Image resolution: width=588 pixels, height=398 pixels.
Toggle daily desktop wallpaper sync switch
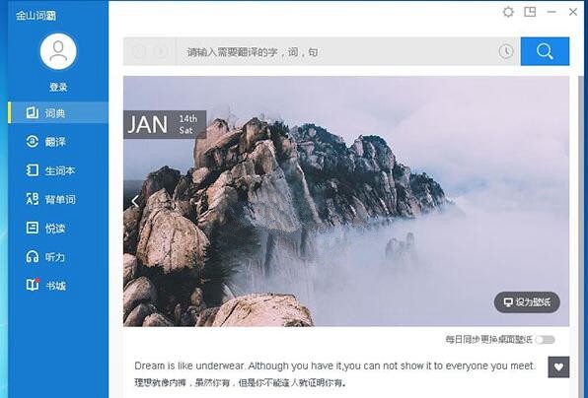point(545,340)
